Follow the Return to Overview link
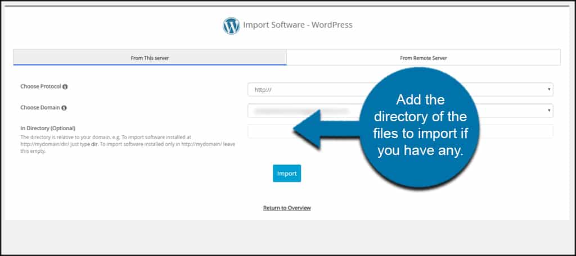Viewport: 576px width, 256px height. [x=287, y=208]
